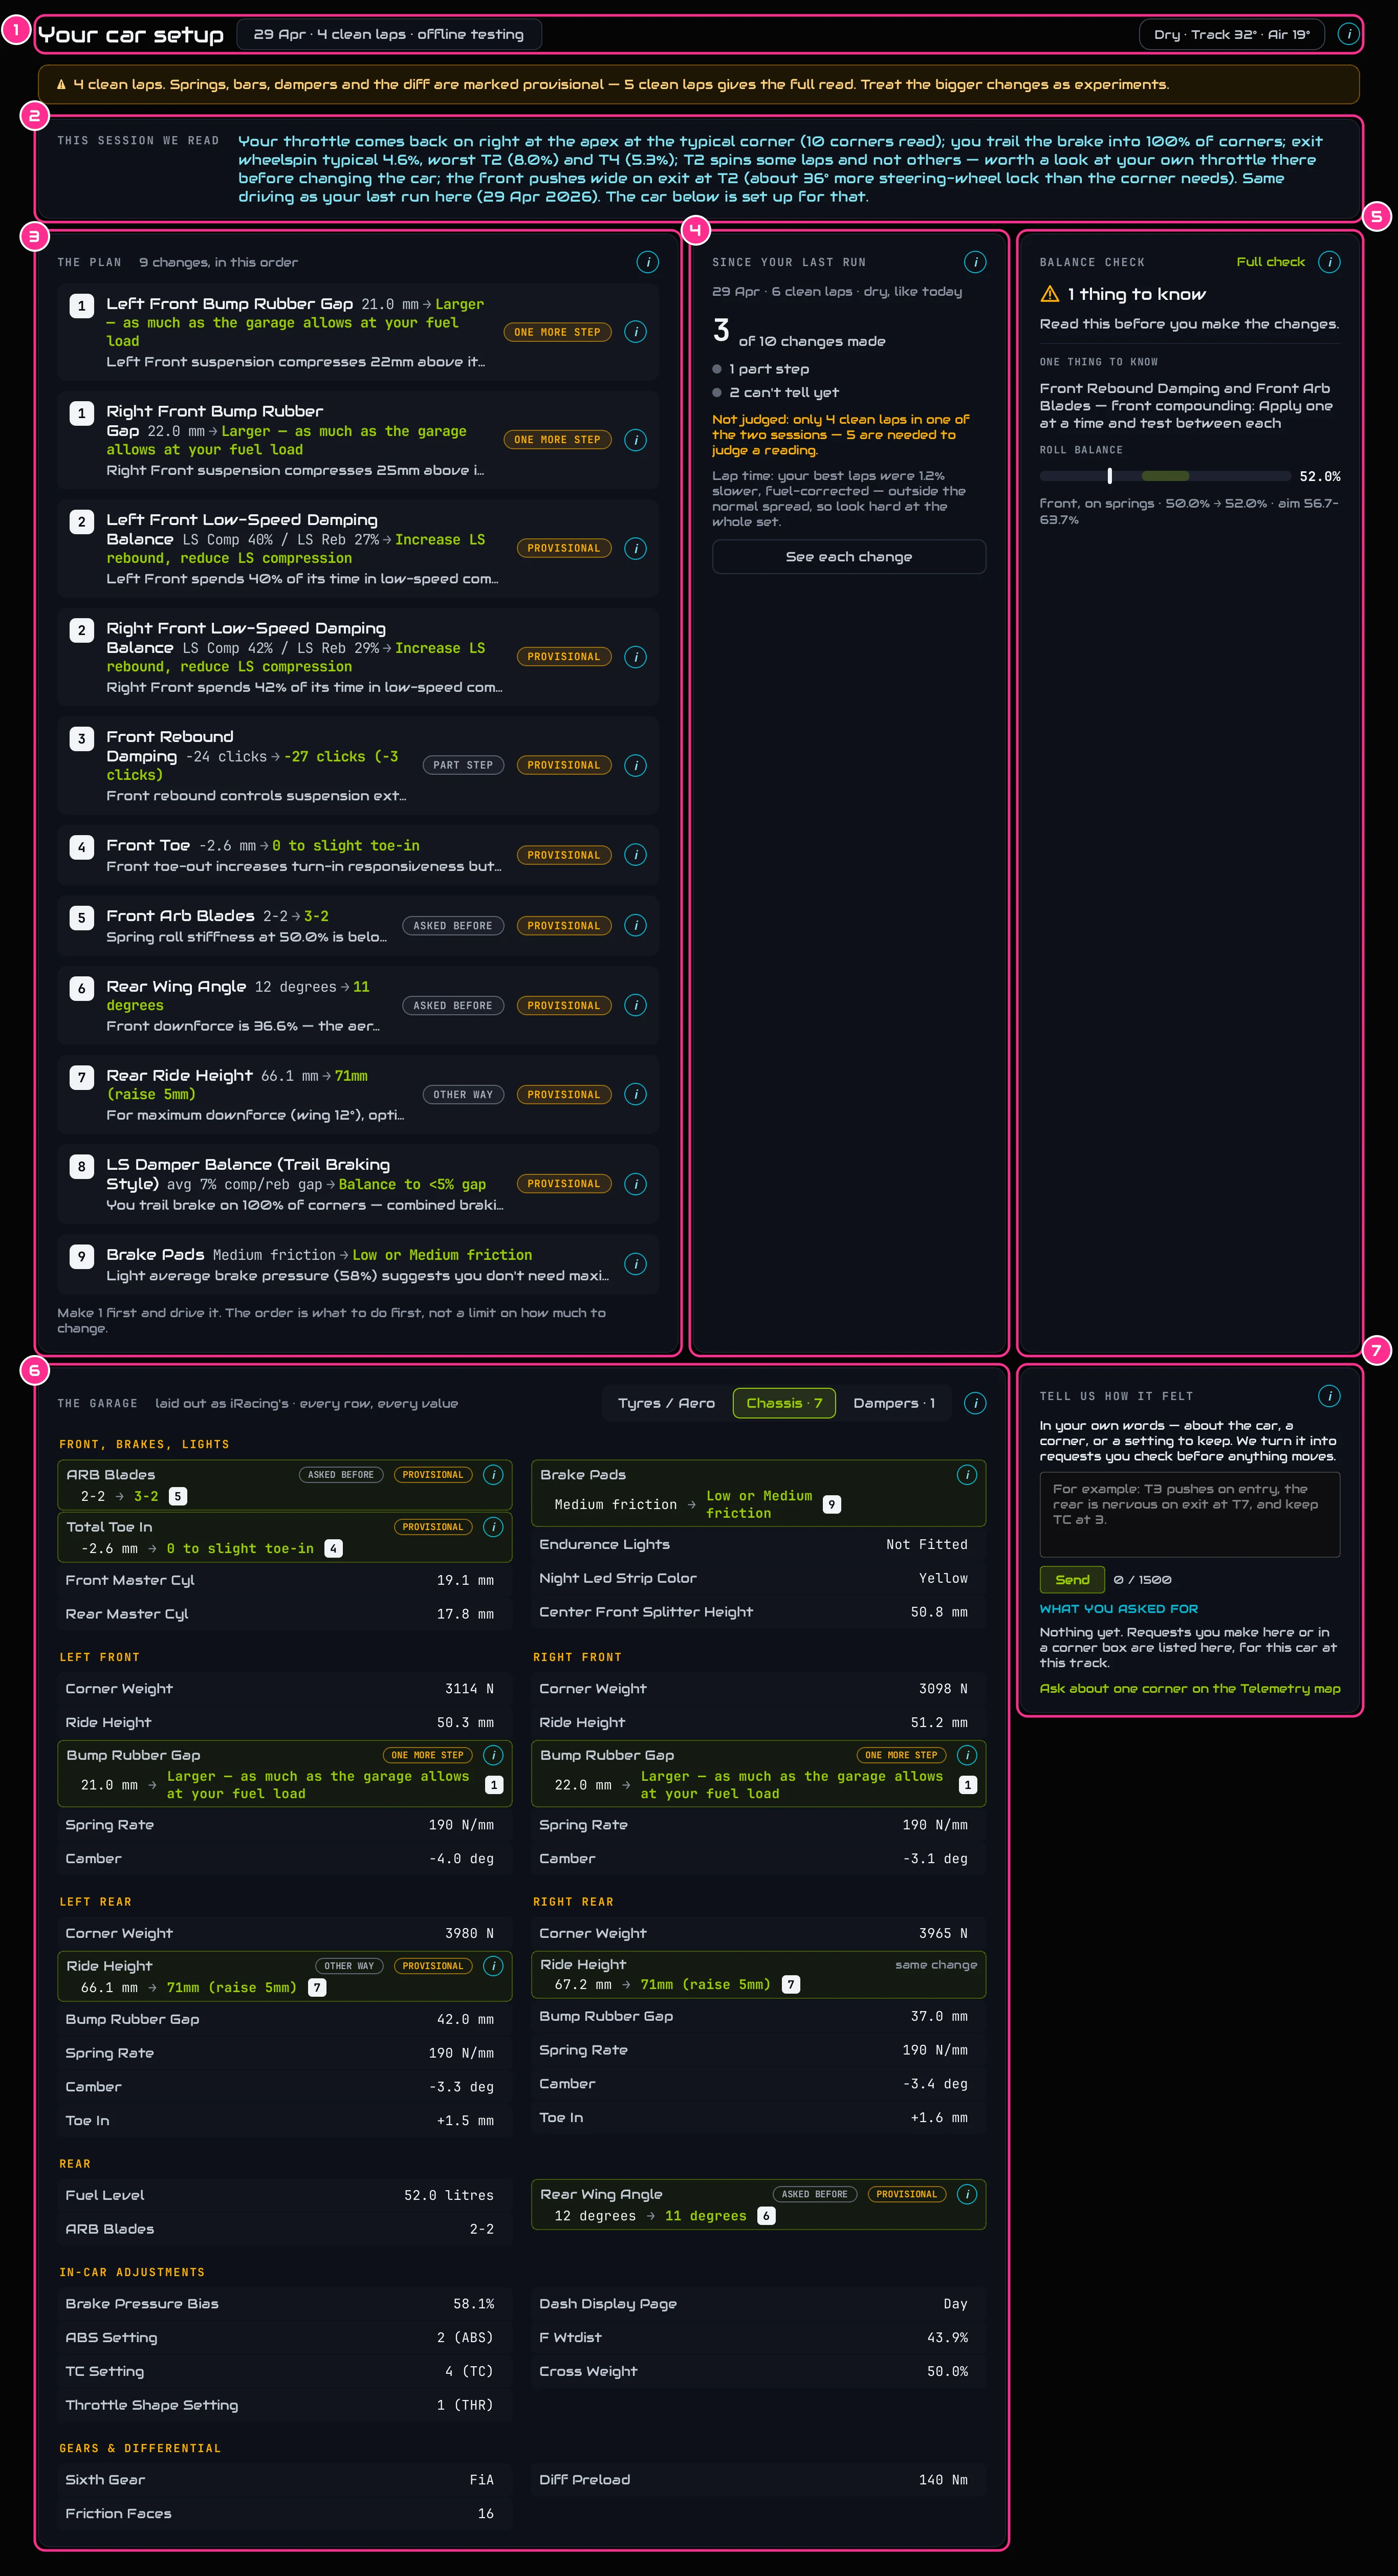Screen dimensions: 1398x2576
Task: Show info for garage Left Front Bump Rubber Gap
Action: [x=493, y=1755]
